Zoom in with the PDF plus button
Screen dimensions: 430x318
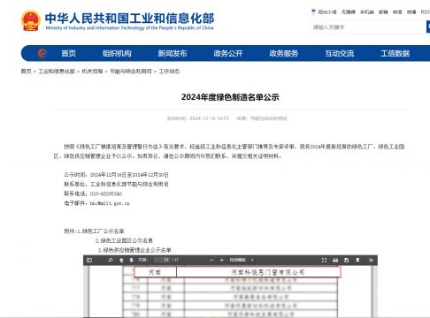click(x=222, y=260)
